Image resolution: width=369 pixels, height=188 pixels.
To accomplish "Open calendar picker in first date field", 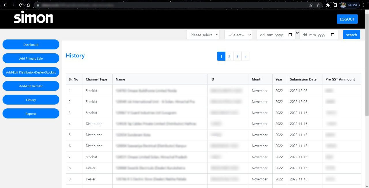I will [290, 35].
